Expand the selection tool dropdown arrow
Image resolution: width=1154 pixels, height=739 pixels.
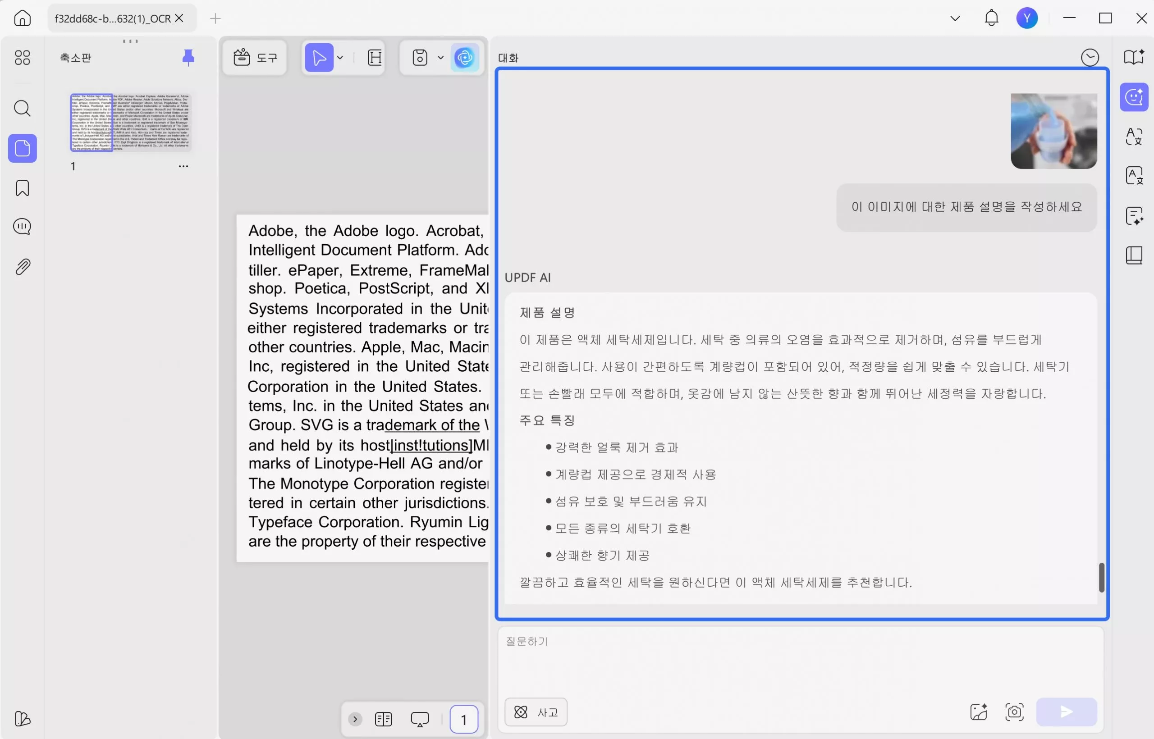pyautogui.click(x=340, y=58)
